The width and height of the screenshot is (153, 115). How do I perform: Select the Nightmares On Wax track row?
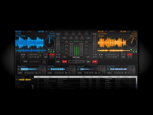tap(85, 81)
